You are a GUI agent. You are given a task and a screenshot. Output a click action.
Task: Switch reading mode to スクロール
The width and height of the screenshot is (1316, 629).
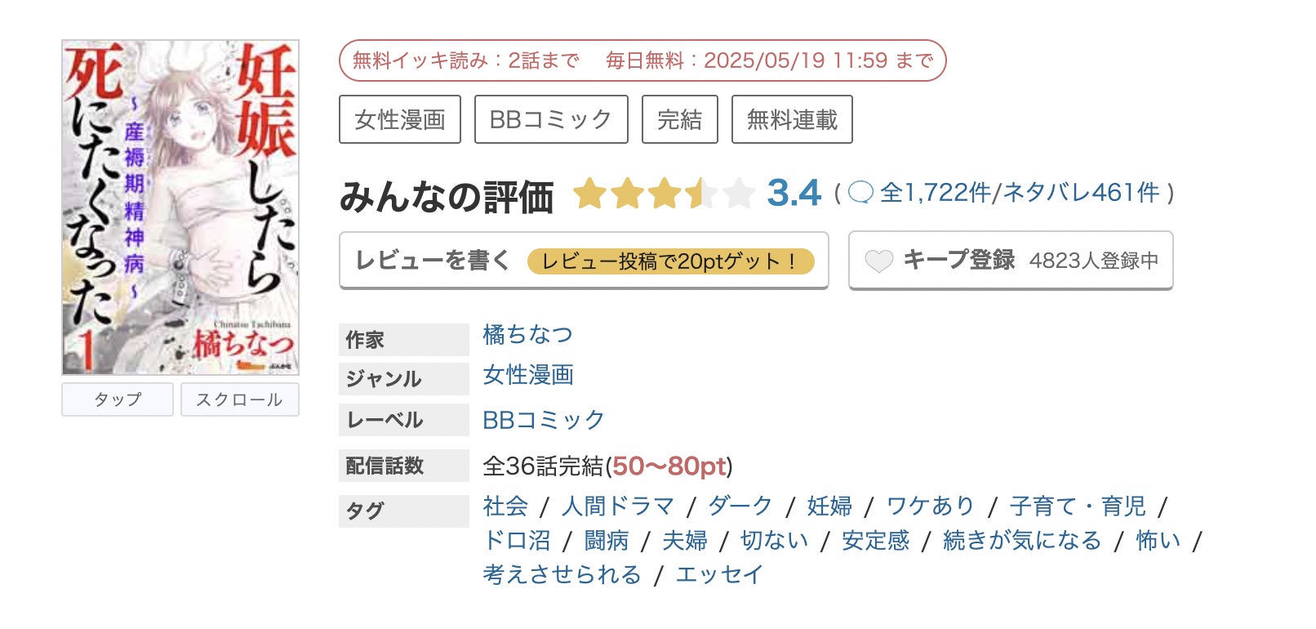coord(240,399)
